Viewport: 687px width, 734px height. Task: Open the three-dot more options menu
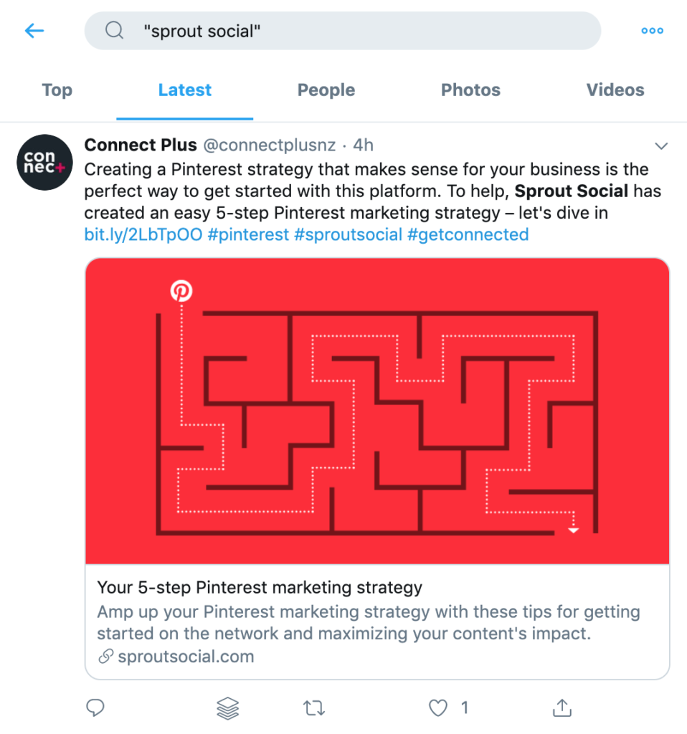[652, 31]
